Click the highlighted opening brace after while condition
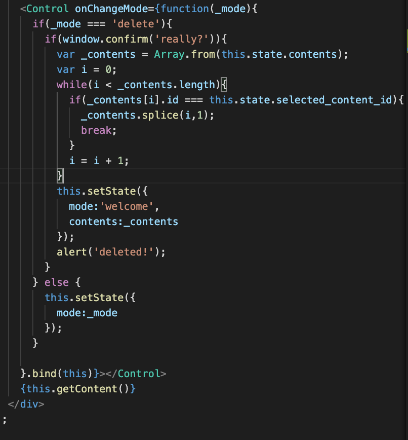The height and width of the screenshot is (440, 408). (224, 85)
